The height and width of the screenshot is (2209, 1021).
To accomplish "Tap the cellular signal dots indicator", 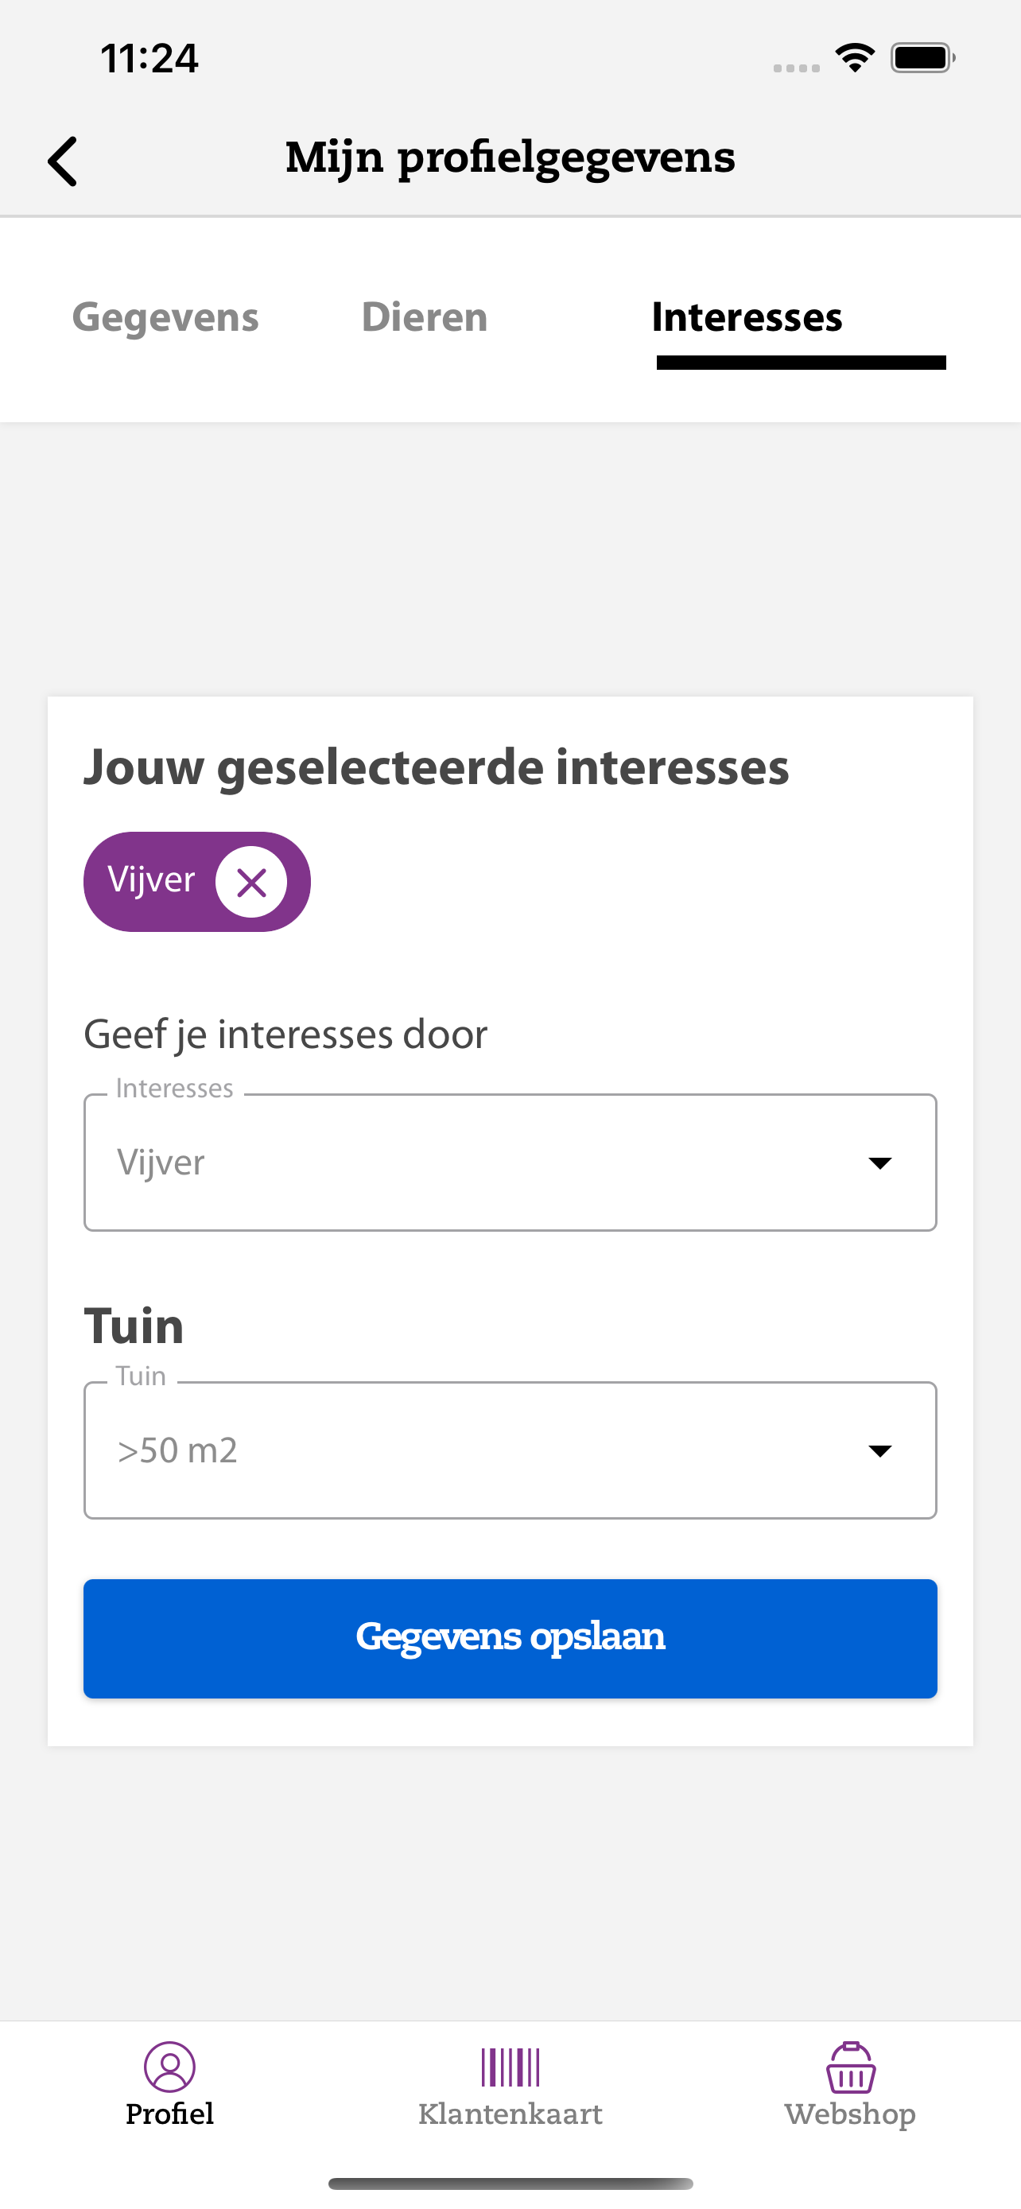I will [x=797, y=68].
